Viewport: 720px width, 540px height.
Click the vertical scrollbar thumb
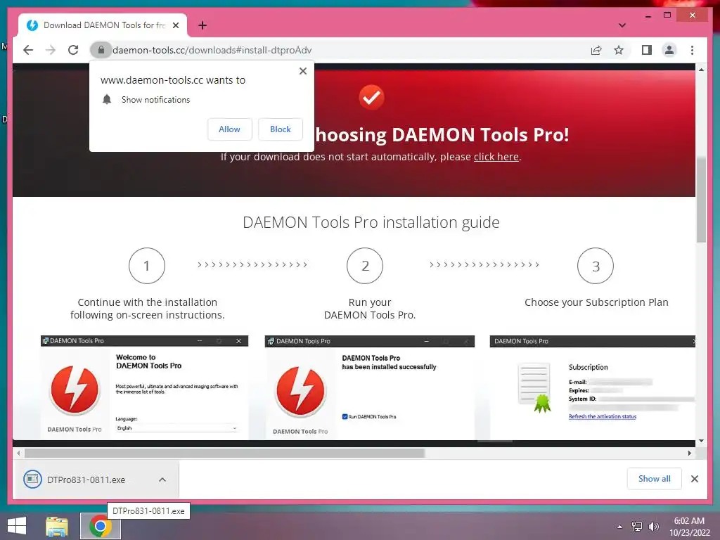(701, 199)
